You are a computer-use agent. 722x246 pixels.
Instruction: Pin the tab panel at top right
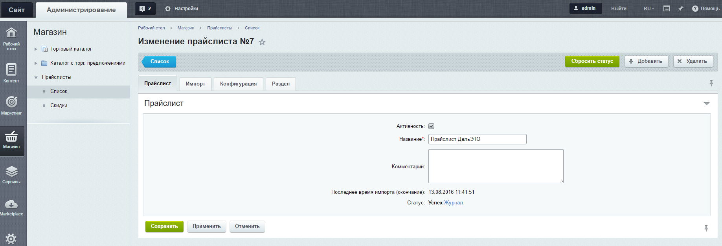pyautogui.click(x=711, y=83)
